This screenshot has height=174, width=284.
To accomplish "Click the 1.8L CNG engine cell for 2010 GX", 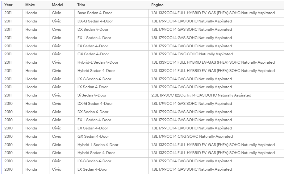I will point(192,136).
